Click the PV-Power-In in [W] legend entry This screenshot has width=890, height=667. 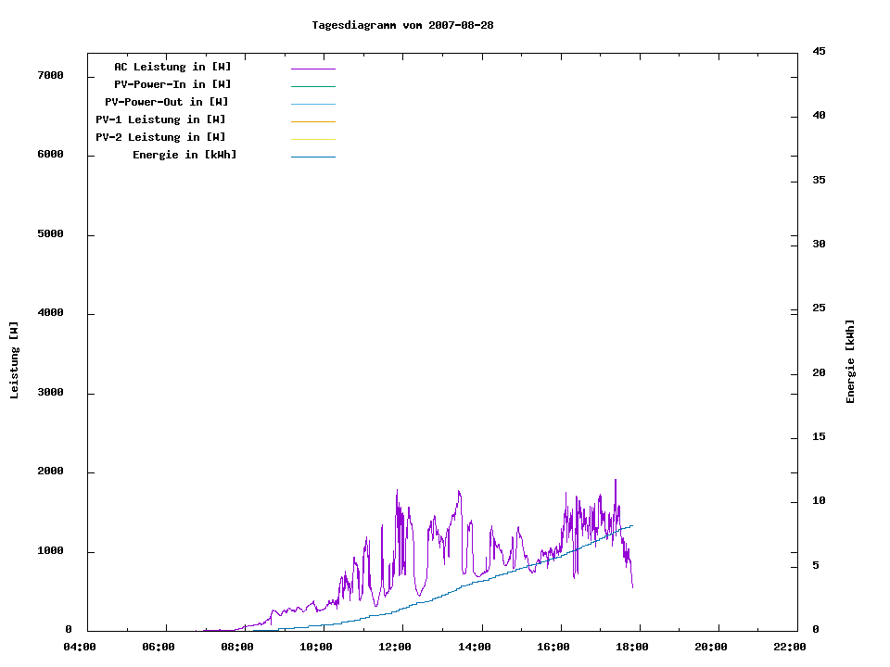[172, 84]
